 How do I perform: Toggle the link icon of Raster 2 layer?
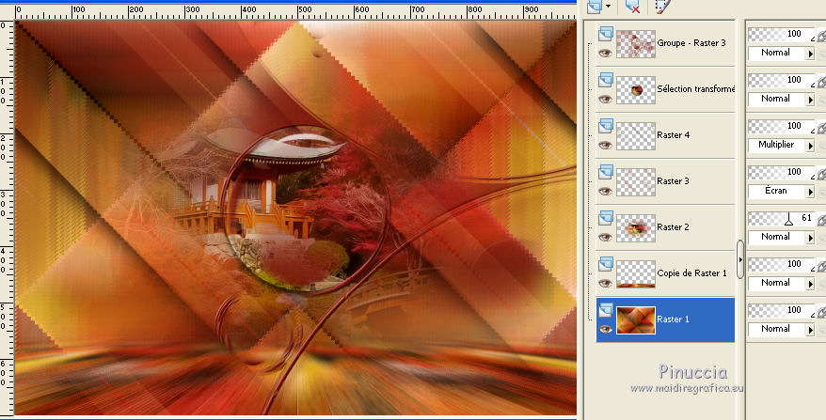(821, 220)
